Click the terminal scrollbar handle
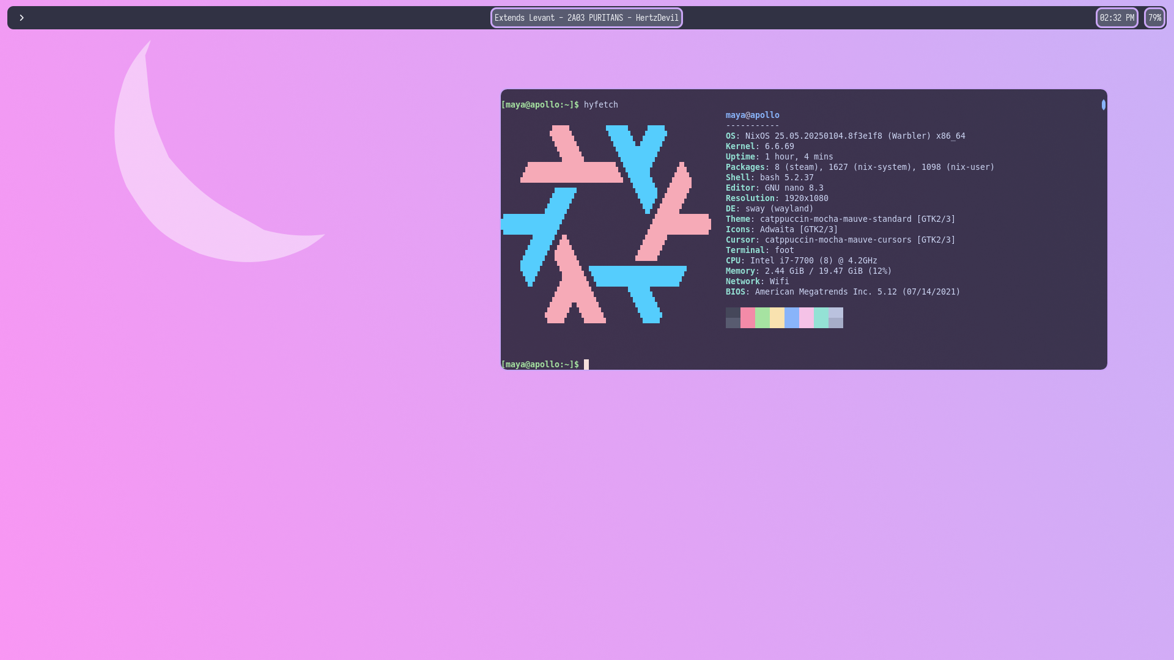The image size is (1174, 660). click(x=1103, y=105)
